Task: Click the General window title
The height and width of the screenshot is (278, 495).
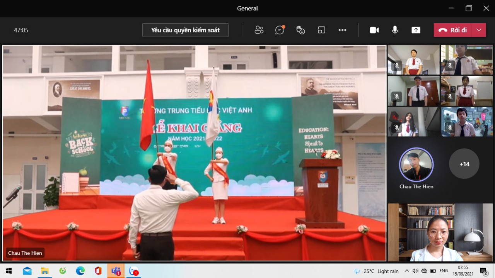Action: coord(247,8)
